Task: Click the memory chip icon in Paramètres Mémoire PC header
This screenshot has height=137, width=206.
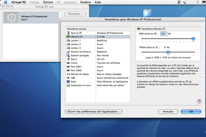Action: click(x=139, y=29)
